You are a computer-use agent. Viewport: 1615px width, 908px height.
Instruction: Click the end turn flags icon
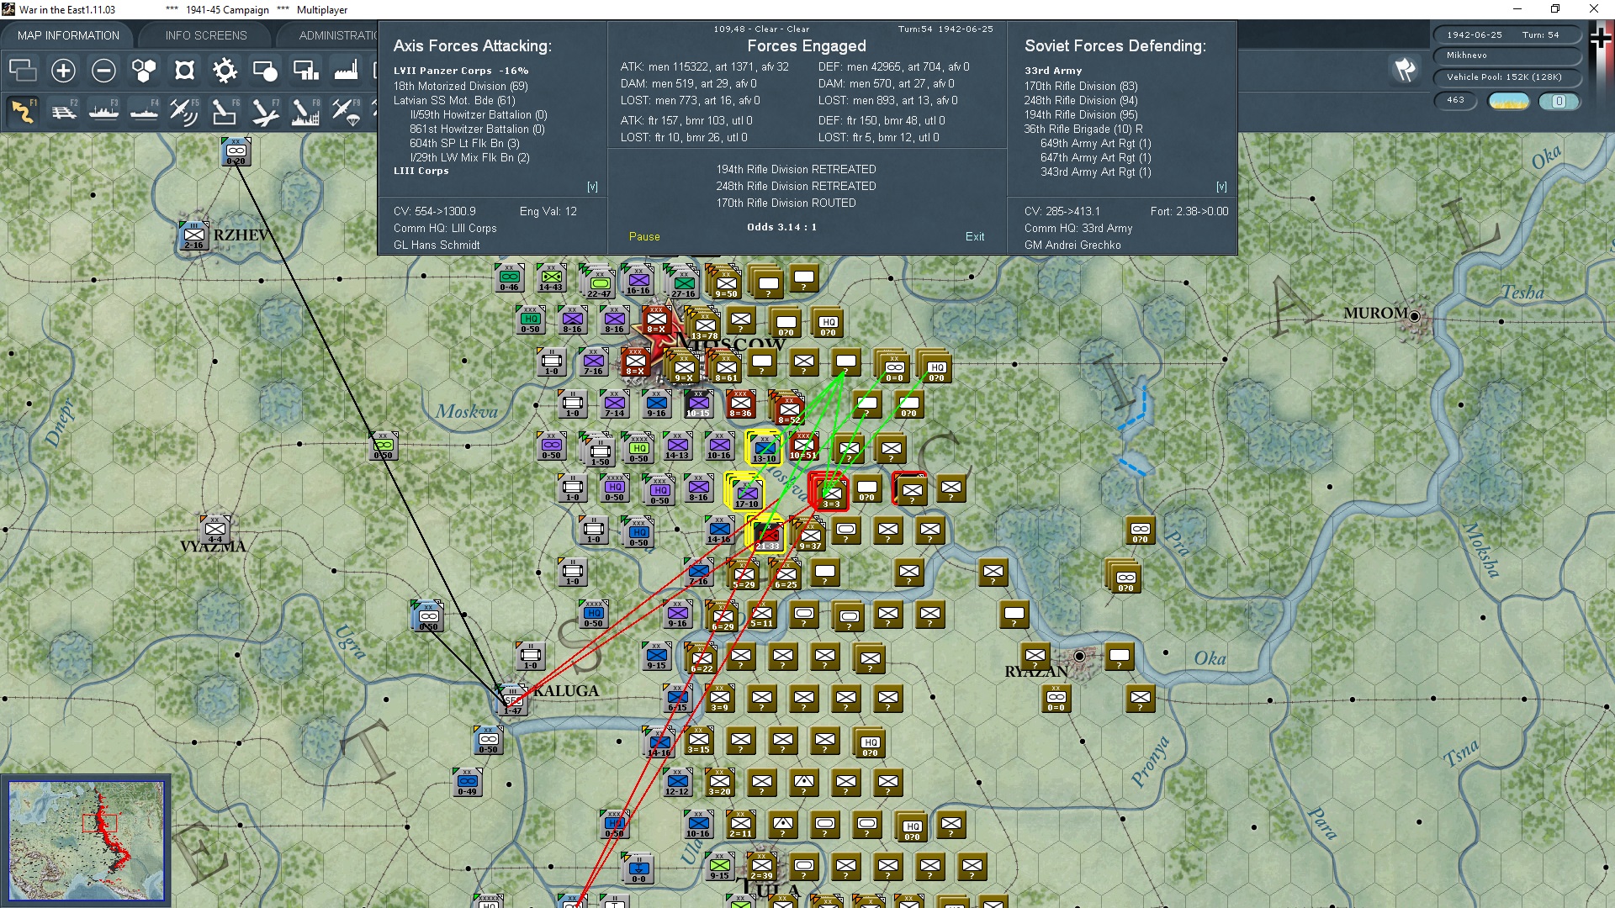(1405, 70)
